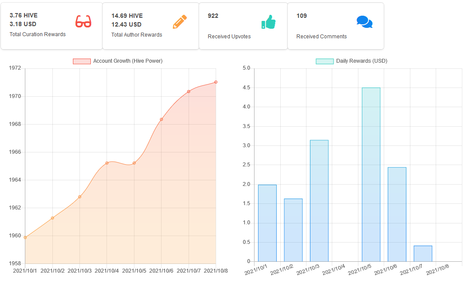Viewport: 468px width, 287px height.
Task: Click the 14.69 HIVE value
Action: pos(127,16)
